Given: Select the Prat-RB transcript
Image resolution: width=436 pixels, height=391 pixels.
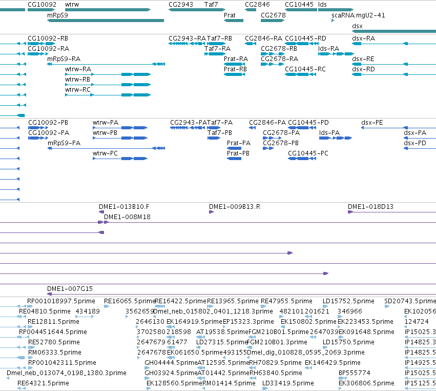Looking at the screenshot, I should coord(234,74).
